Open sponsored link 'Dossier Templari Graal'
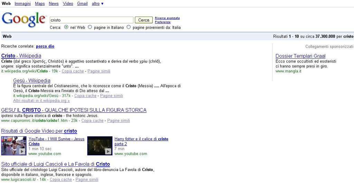Viewport: 354px width, 183px height. pyautogui.click(x=300, y=56)
